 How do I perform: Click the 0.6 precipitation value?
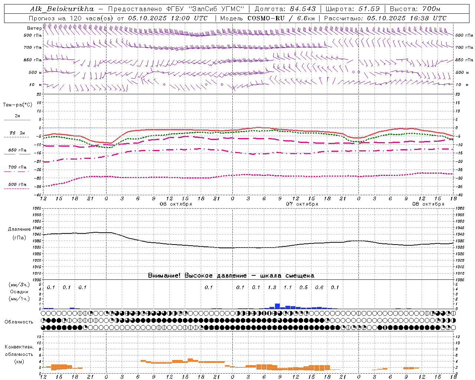coord(319,287)
